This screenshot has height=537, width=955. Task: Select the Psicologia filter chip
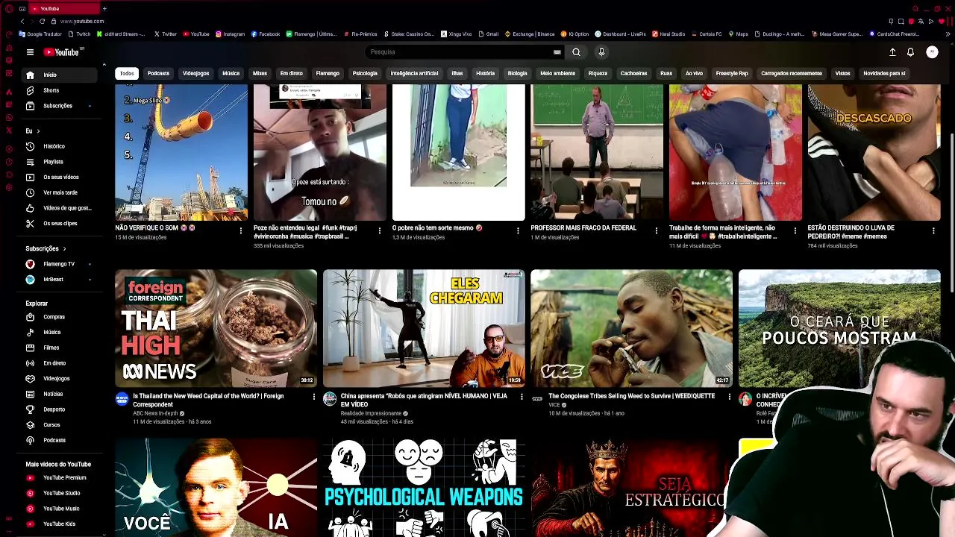tap(365, 73)
